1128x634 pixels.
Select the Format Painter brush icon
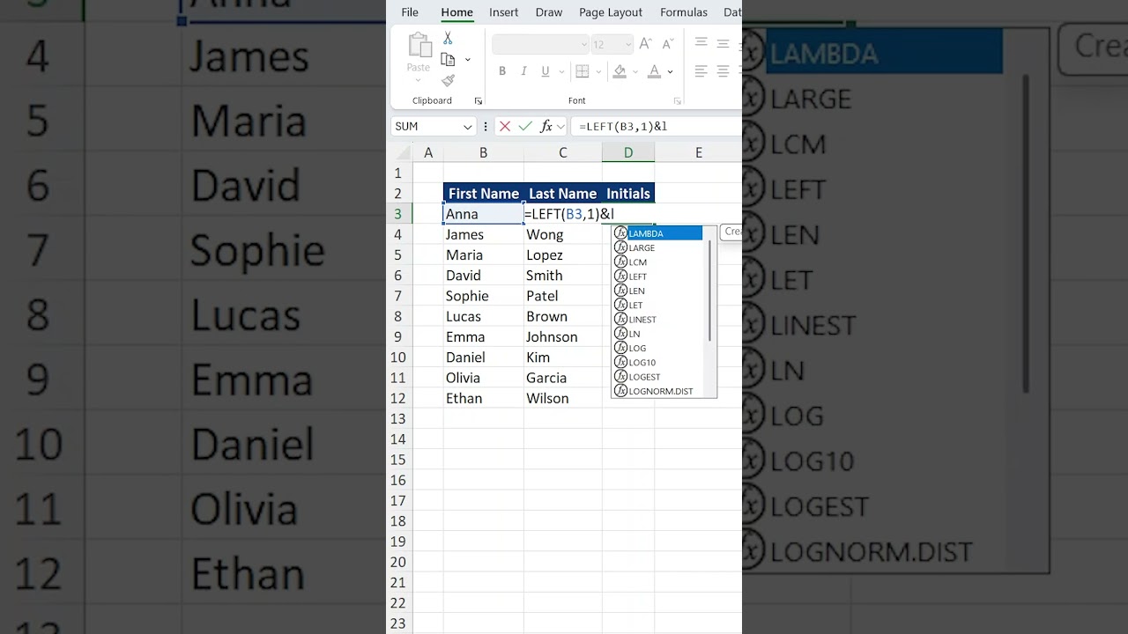pyautogui.click(x=448, y=81)
